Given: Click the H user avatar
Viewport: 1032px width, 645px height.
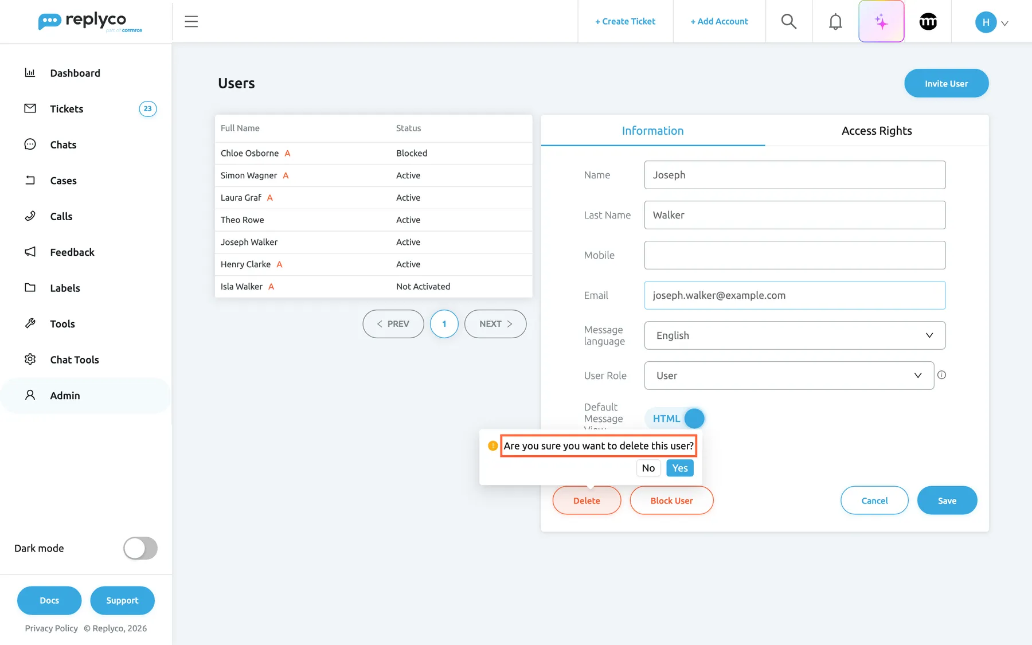Looking at the screenshot, I should (986, 22).
